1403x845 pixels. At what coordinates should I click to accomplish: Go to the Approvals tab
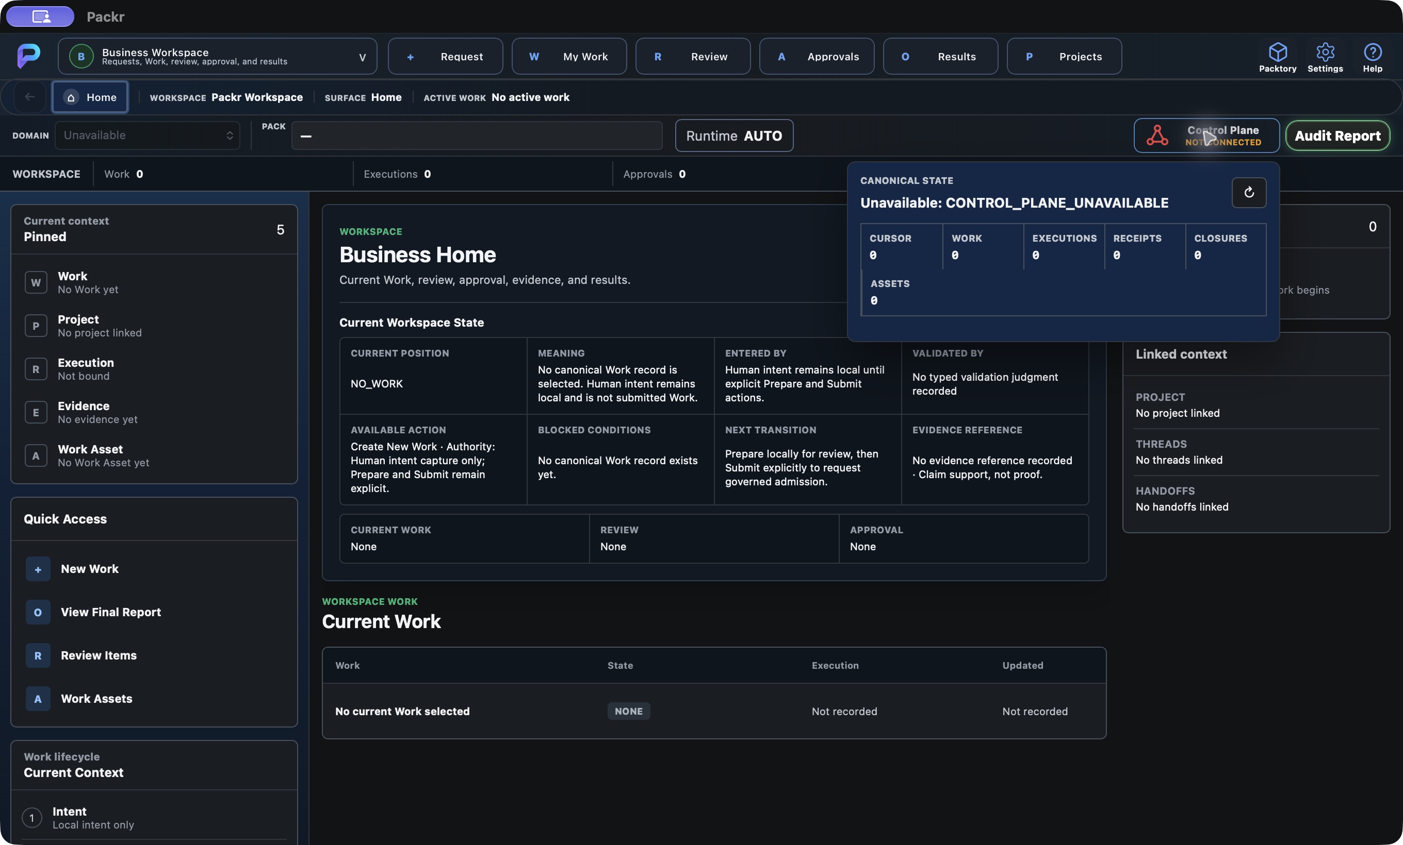tap(817, 56)
